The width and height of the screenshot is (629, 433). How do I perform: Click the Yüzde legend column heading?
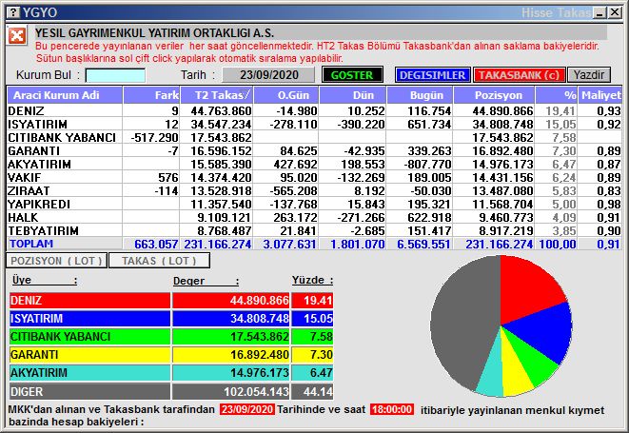312,280
